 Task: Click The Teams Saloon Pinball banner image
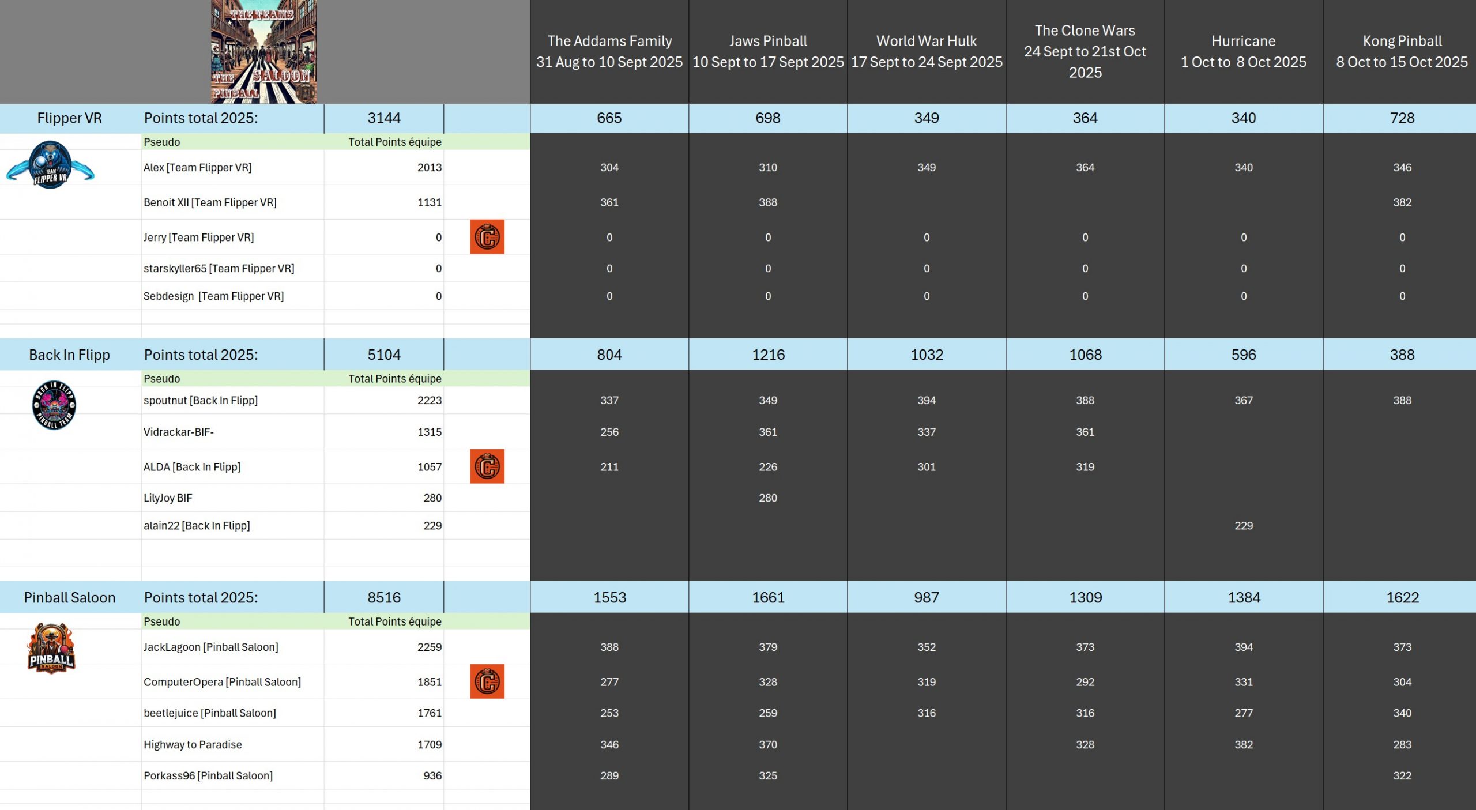[x=263, y=52]
